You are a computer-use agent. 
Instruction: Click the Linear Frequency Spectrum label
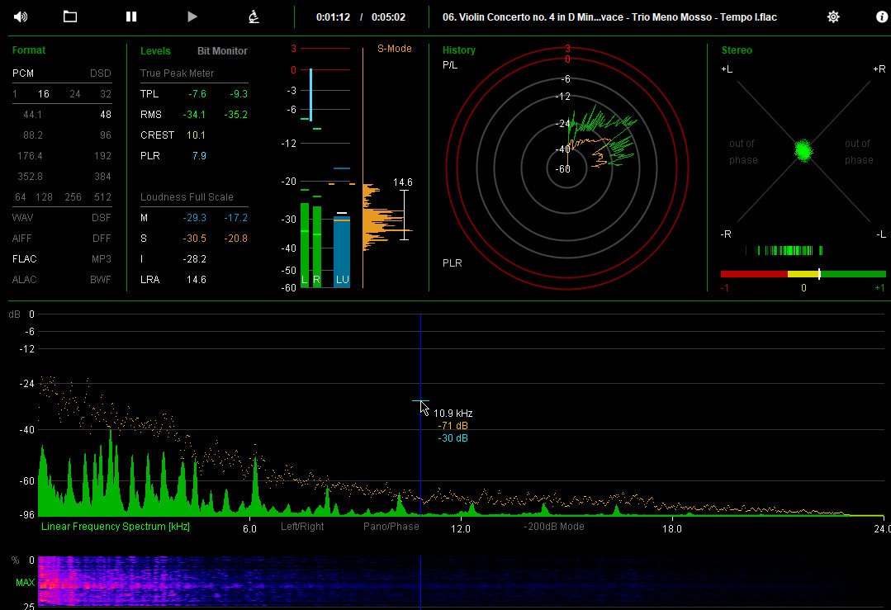(116, 527)
